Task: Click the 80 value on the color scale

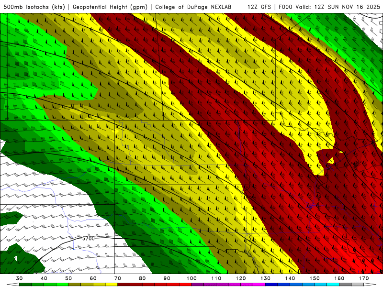Action: click(x=142, y=278)
